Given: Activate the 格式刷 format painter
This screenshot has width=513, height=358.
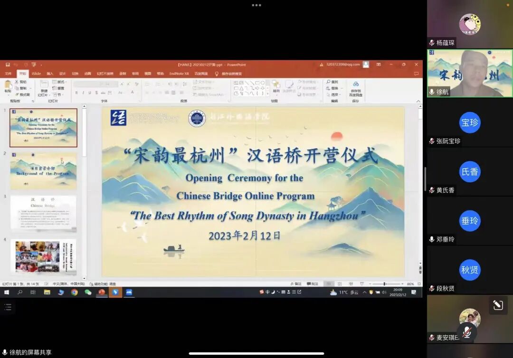Looking at the screenshot, I should click(23, 94).
